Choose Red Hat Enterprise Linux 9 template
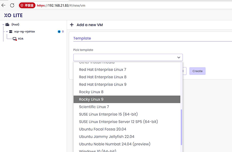232x152 pixels. tap(127, 85)
